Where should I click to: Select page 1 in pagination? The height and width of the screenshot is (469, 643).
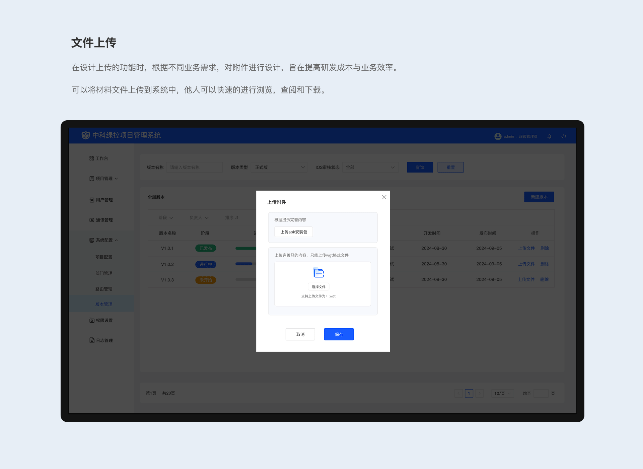pyautogui.click(x=469, y=393)
